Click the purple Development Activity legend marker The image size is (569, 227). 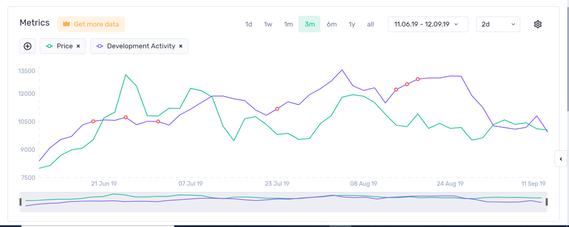tap(100, 47)
